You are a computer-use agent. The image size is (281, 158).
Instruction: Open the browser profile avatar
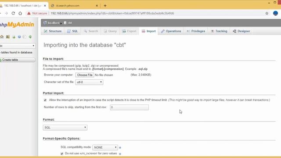coord(275,13)
